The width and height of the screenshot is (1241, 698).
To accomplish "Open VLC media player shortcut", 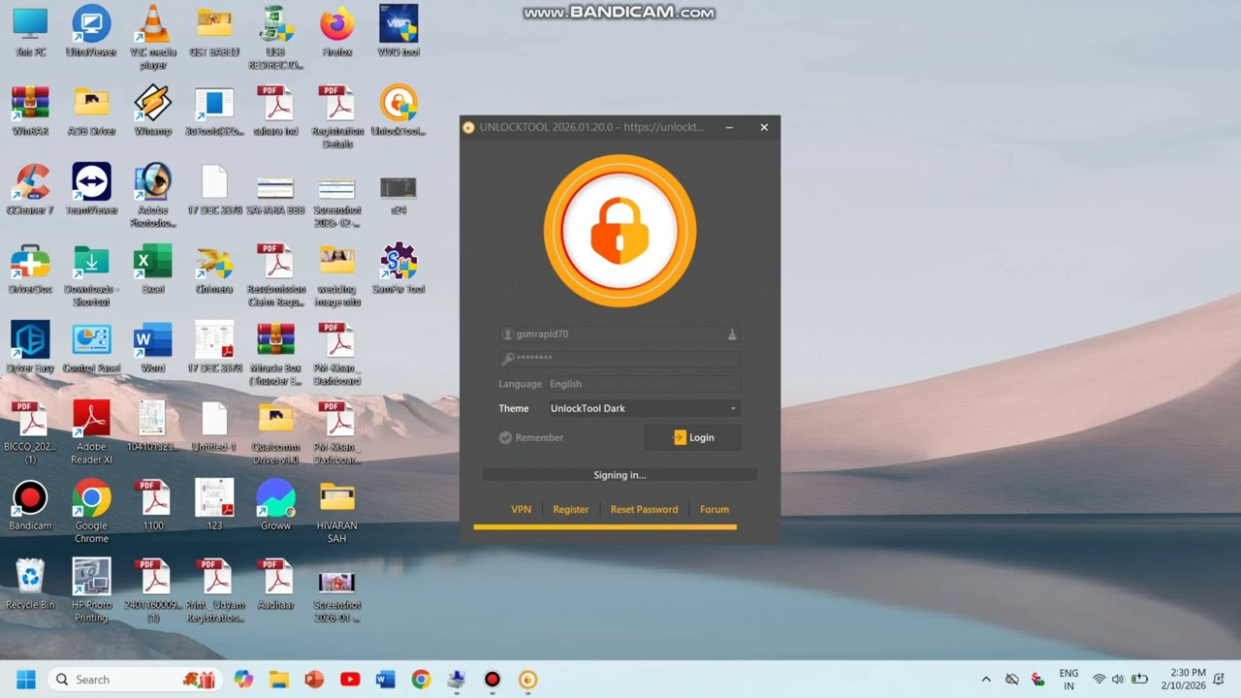I will click(152, 37).
